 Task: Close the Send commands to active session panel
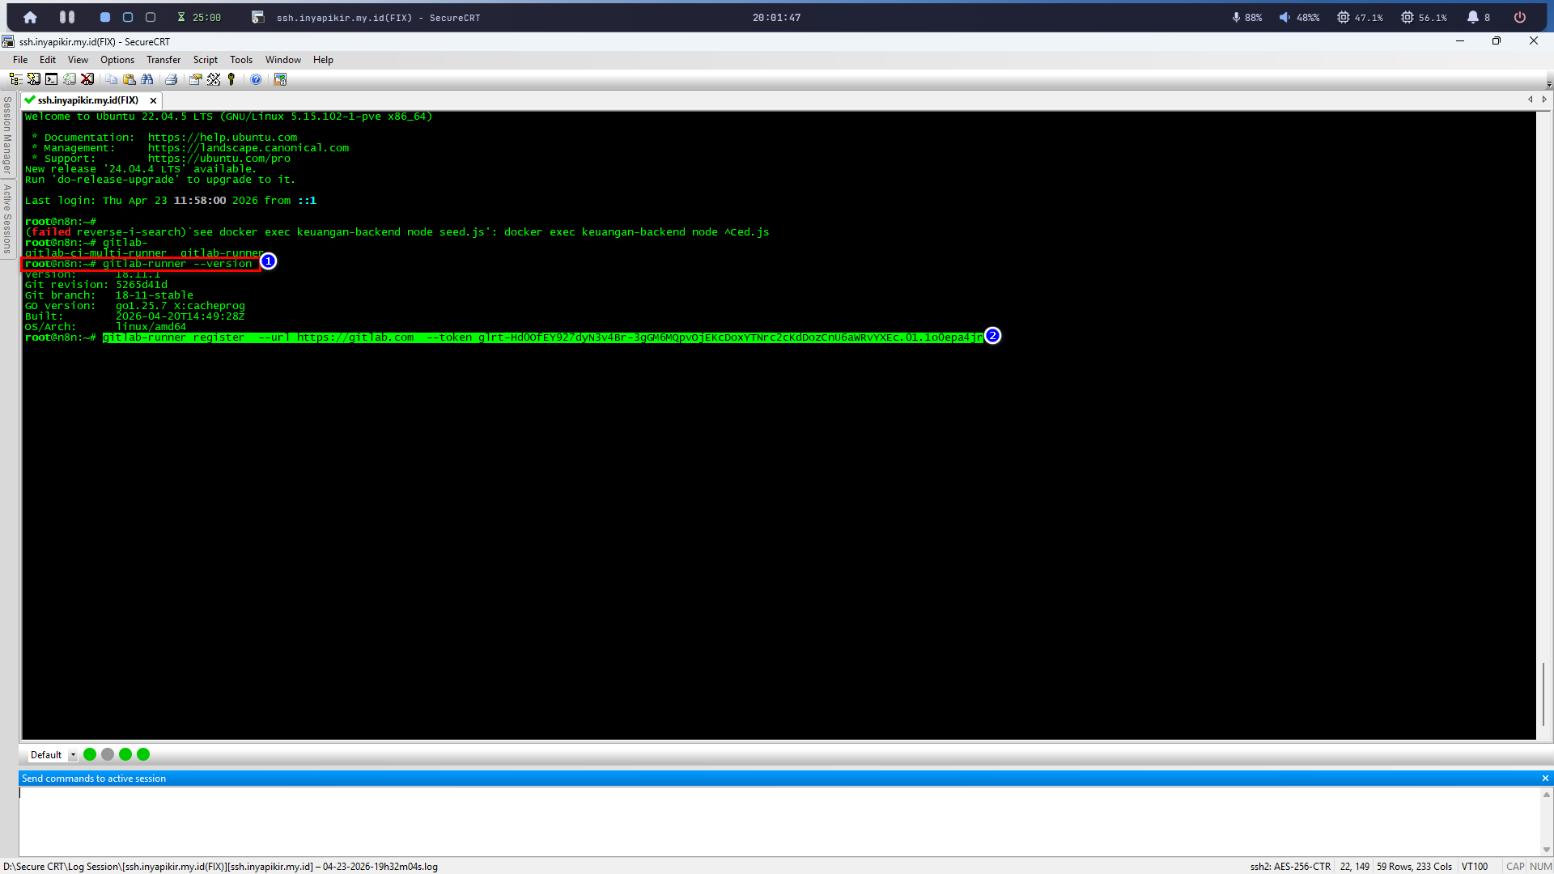pos(1545,779)
